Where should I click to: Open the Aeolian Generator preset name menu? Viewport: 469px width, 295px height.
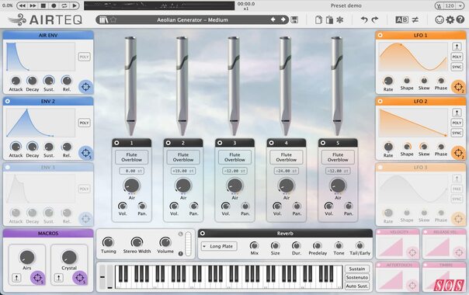click(x=193, y=19)
